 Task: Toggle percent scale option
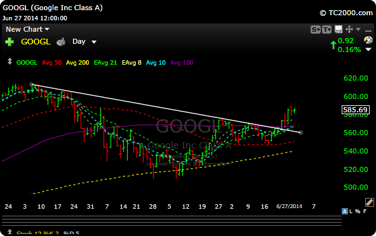point(358,211)
